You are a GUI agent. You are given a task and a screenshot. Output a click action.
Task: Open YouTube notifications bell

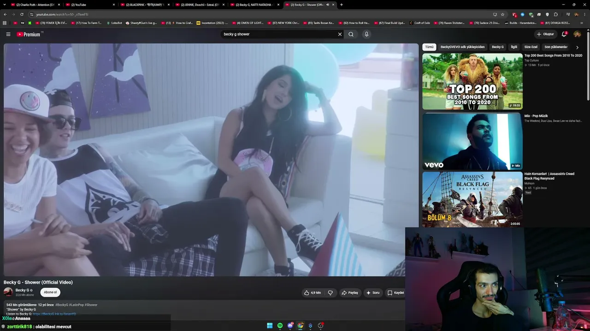564,34
